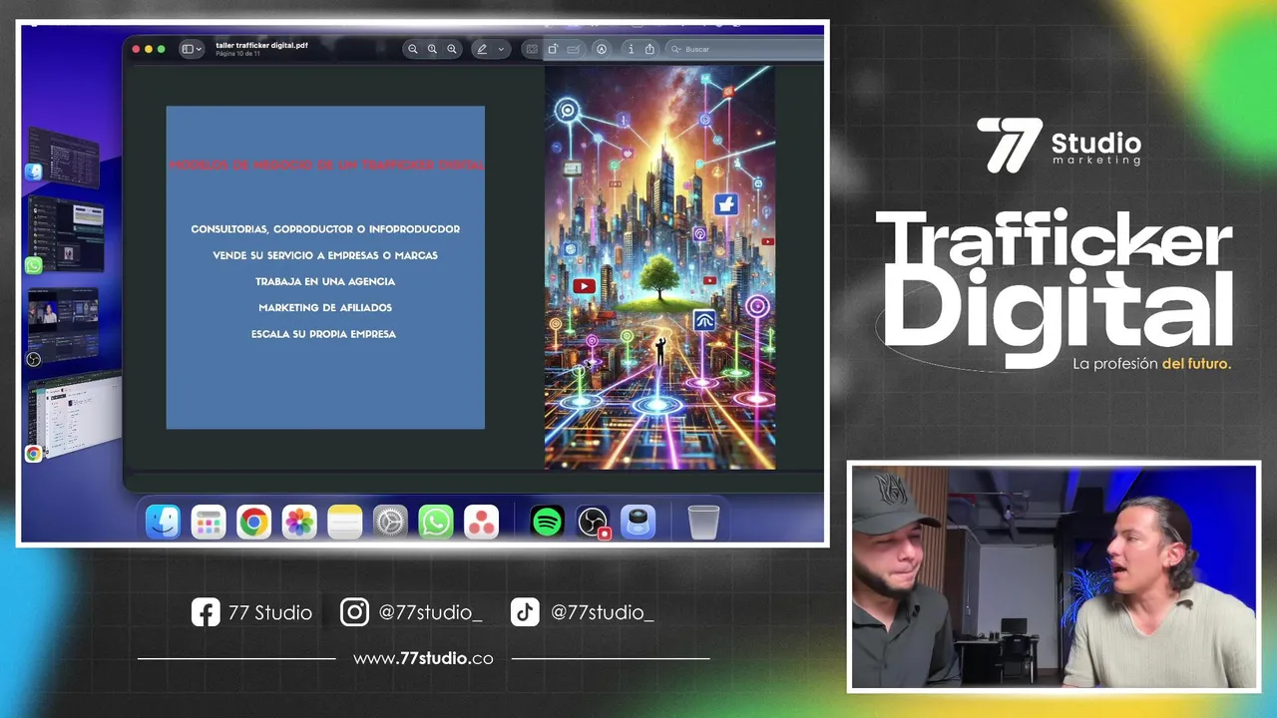Click the webcam video of presenters
The image size is (1277, 718).
tap(1054, 575)
